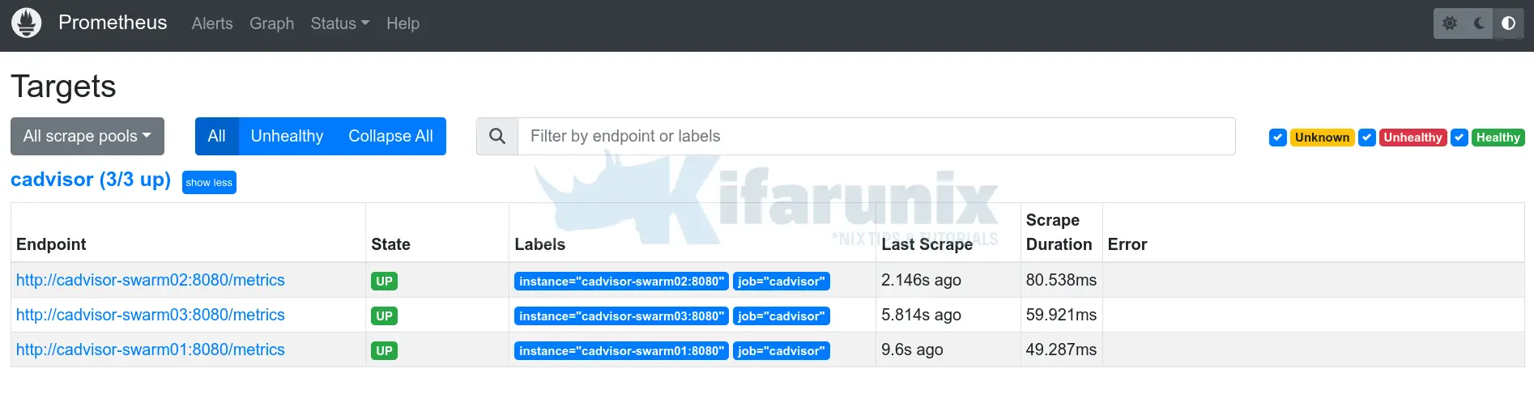
Task: Uncheck the Unknown filter checkbox
Action: 1278,138
